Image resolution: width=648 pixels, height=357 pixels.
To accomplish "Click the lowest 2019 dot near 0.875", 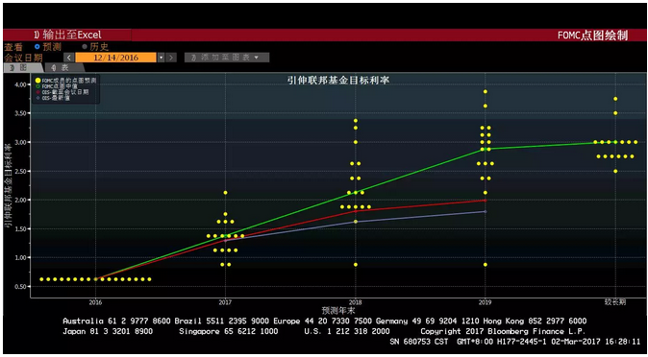I will [x=486, y=265].
